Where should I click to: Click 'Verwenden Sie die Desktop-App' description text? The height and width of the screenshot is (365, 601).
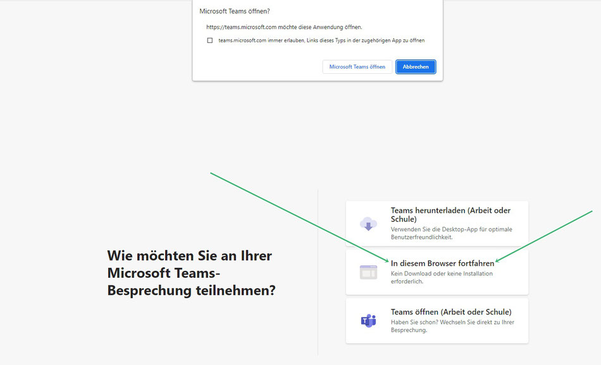coord(451,233)
